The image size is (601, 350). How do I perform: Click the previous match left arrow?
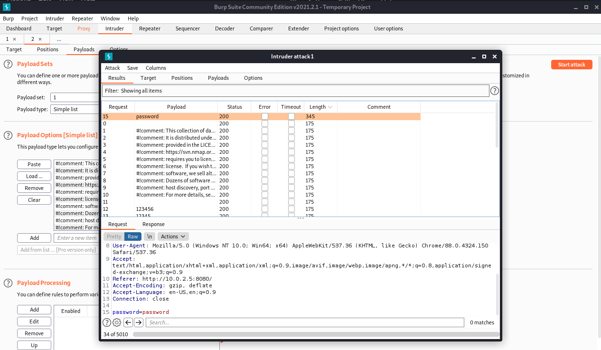click(x=128, y=322)
